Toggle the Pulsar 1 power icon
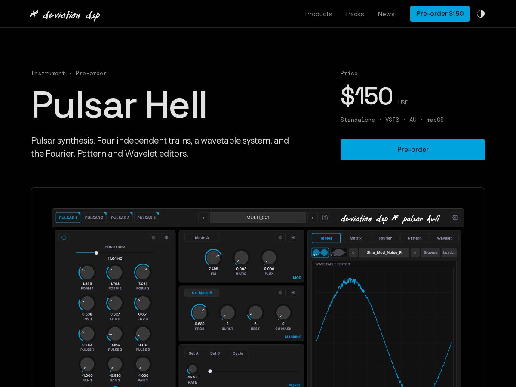Image resolution: width=516 pixels, height=387 pixels. (x=64, y=237)
